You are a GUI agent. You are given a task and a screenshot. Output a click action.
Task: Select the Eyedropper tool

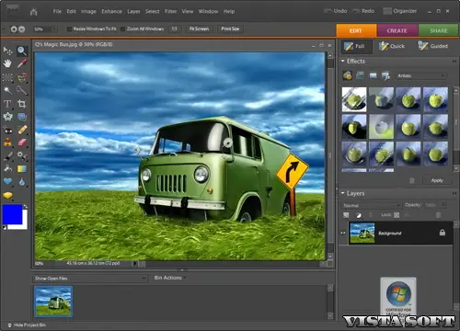[x=22, y=63]
